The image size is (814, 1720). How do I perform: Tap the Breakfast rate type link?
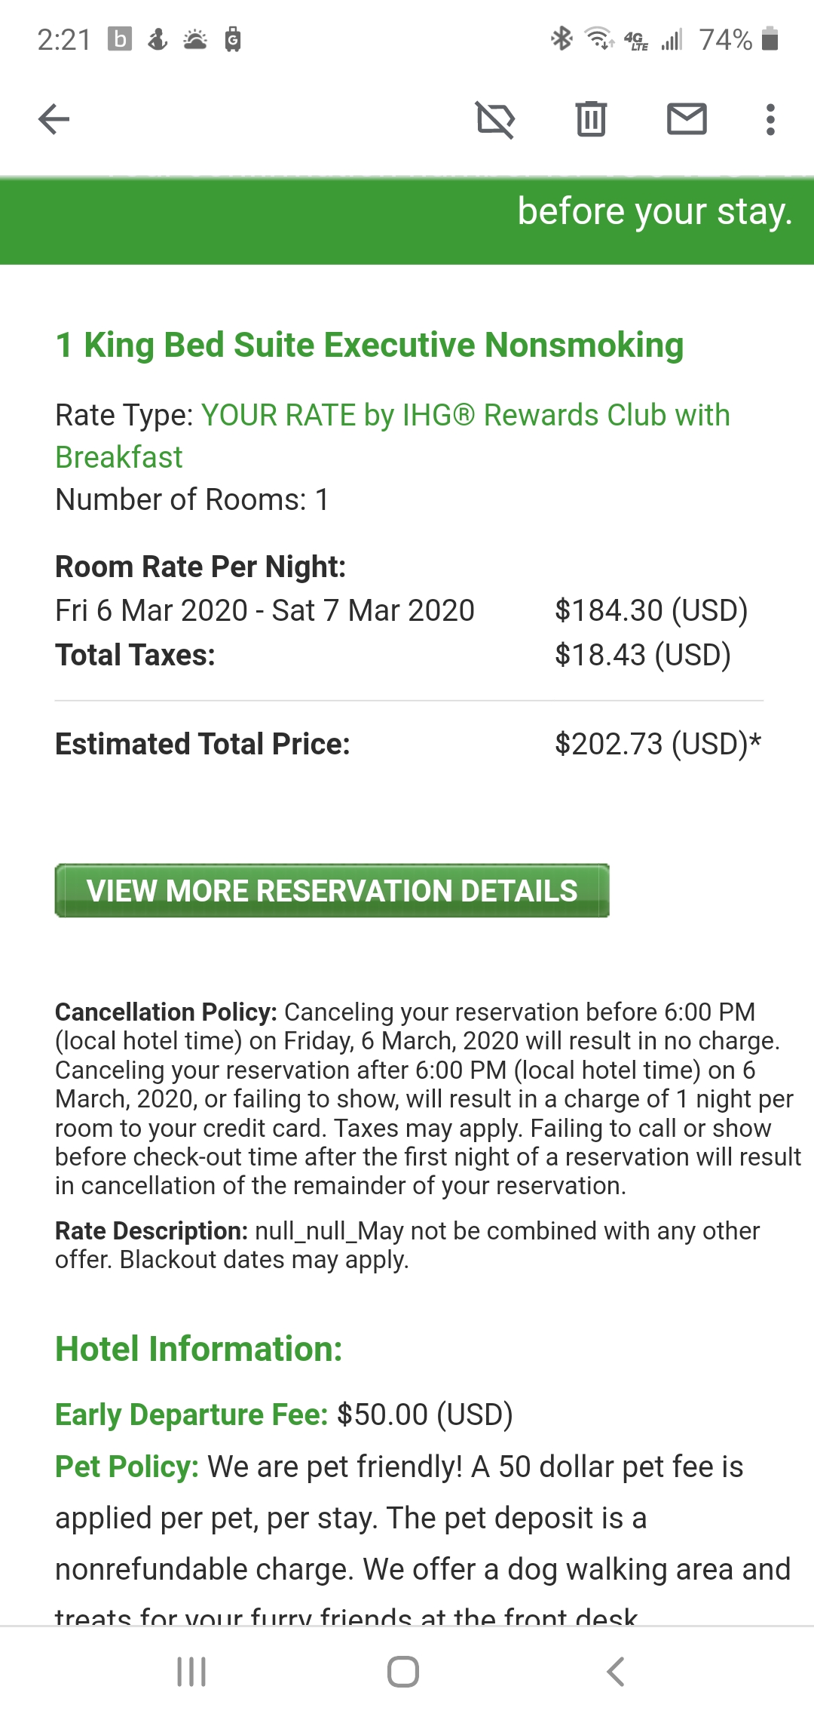tap(119, 457)
